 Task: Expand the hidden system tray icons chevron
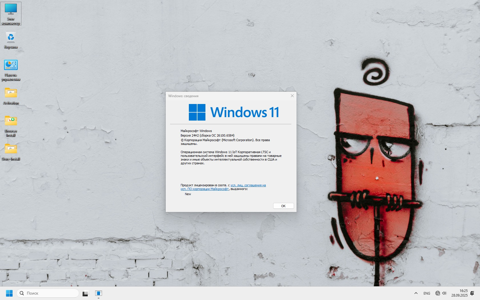point(416,293)
